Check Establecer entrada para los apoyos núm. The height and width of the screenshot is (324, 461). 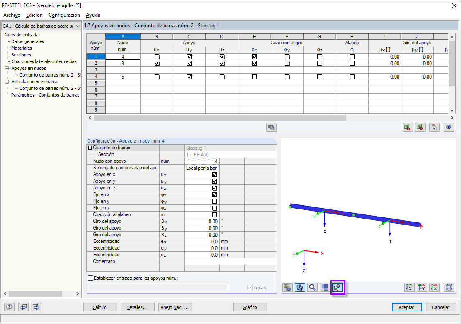click(91, 278)
